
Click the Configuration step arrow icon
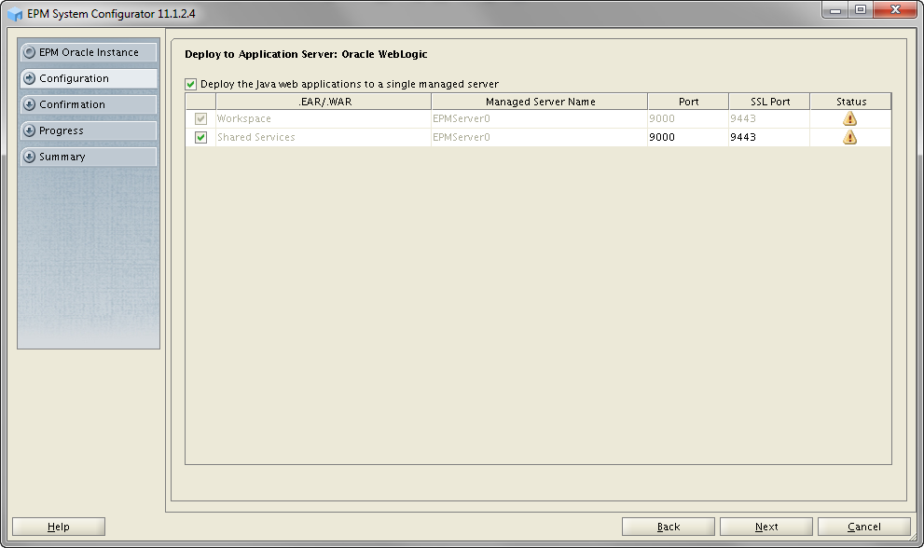click(29, 78)
